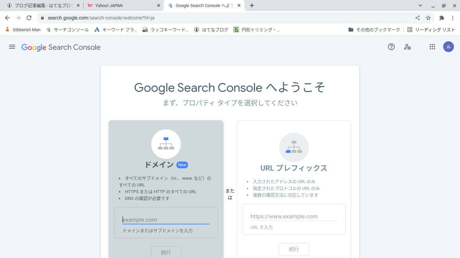The width and height of the screenshot is (460, 258).
Task: Click the URL を入力 hint text
Action: click(261, 227)
